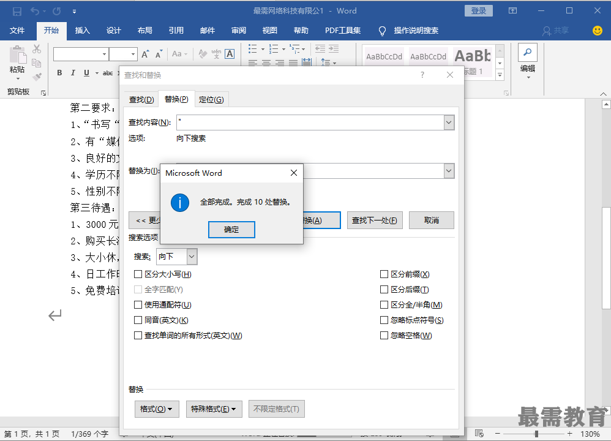
Task: Apply strikethrough abc formatting
Action: (108, 73)
